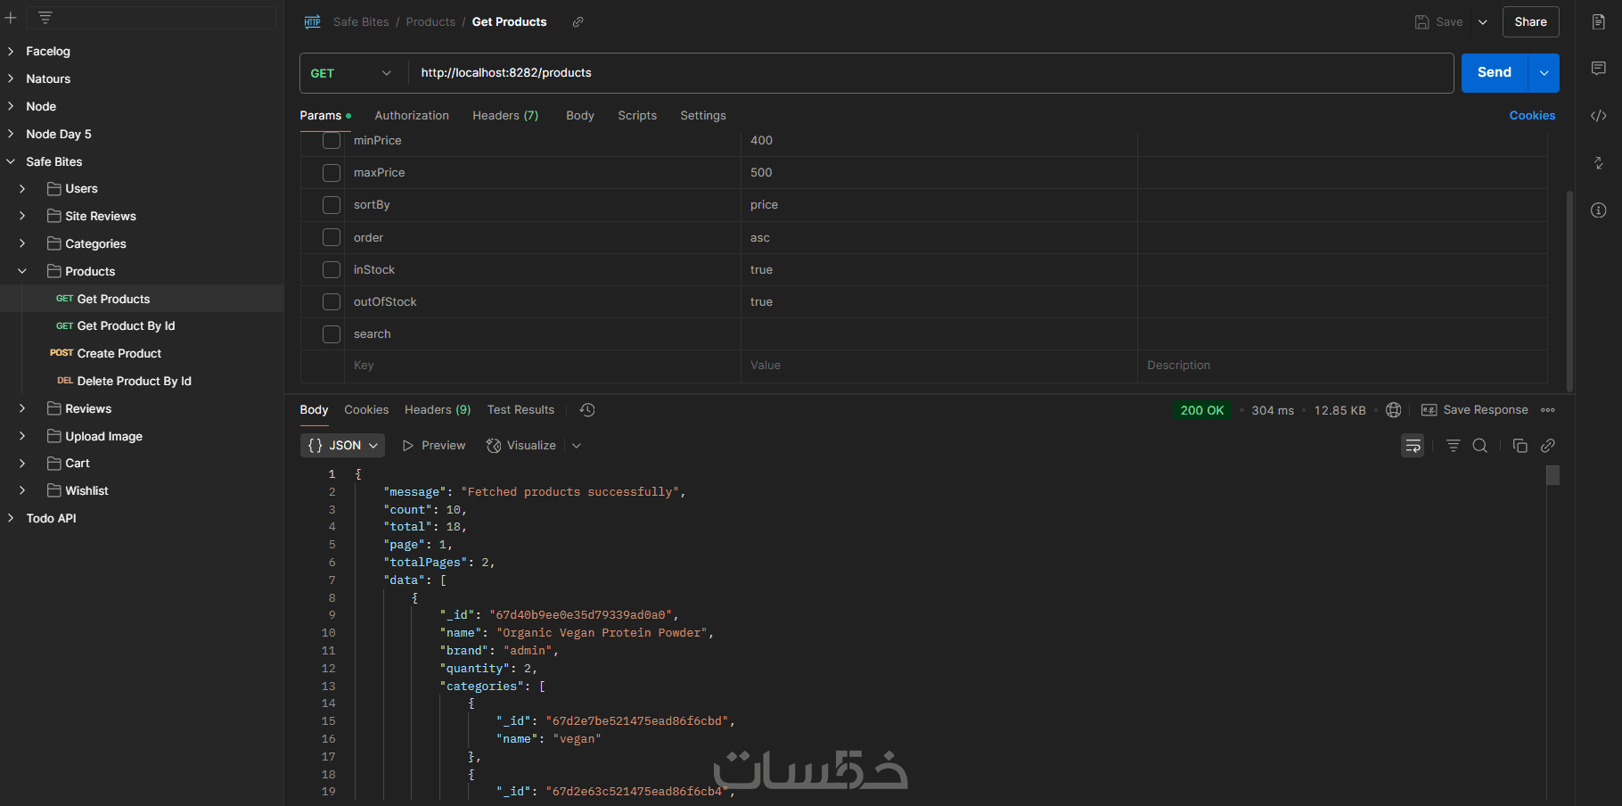Screen dimensions: 1622x806
Task: Click the Save button
Action: pyautogui.click(x=1438, y=22)
